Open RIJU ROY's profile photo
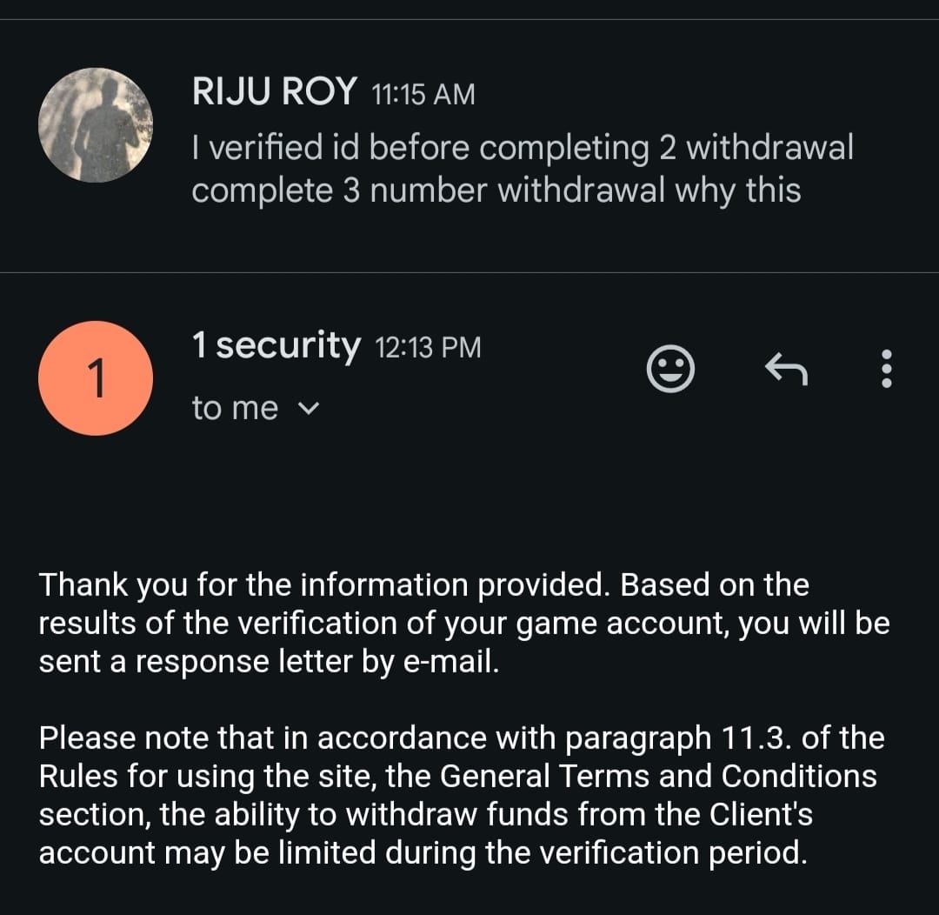 point(96,124)
